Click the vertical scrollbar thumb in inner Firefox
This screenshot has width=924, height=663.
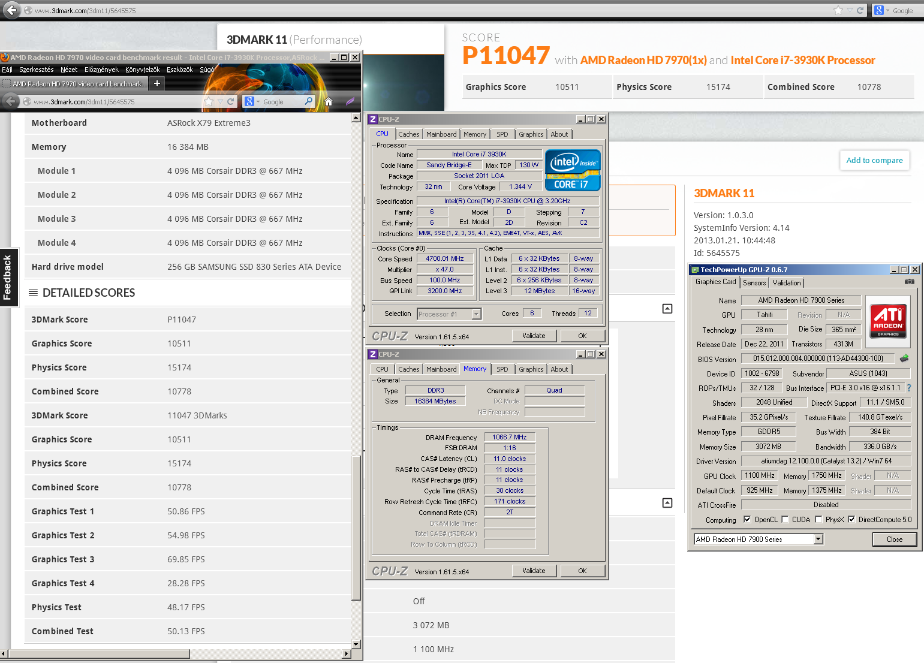coord(356,528)
